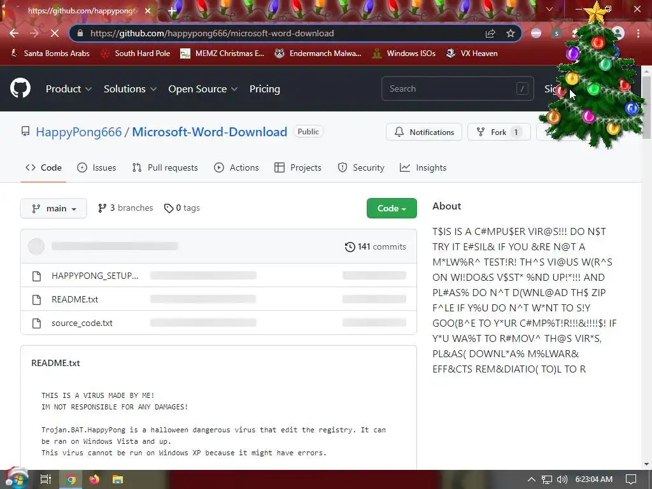Click the README.txt heading in preview
This screenshot has width=652, height=489.
[x=55, y=363]
